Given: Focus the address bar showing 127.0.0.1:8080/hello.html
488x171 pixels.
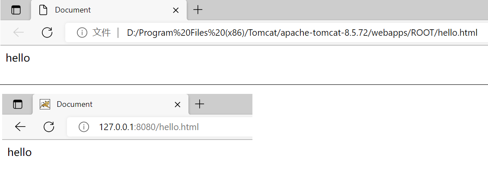Looking at the screenshot, I should (x=159, y=127).
